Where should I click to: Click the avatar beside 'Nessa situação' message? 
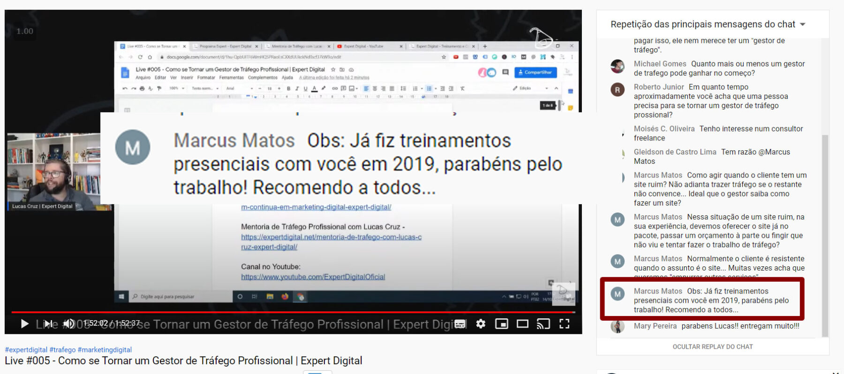click(x=618, y=220)
